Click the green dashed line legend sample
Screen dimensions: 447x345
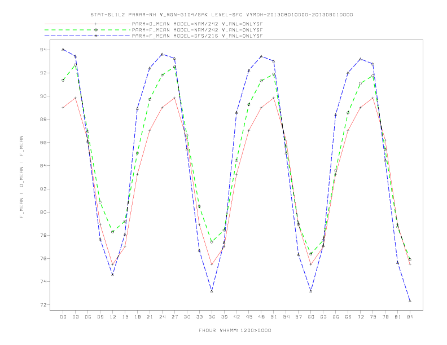[87, 30]
